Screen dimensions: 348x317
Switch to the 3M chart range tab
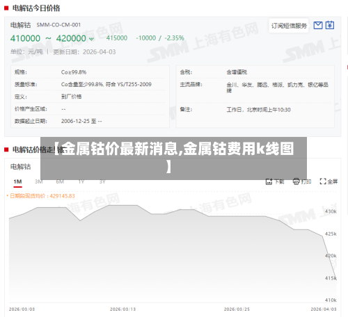(x=38, y=181)
